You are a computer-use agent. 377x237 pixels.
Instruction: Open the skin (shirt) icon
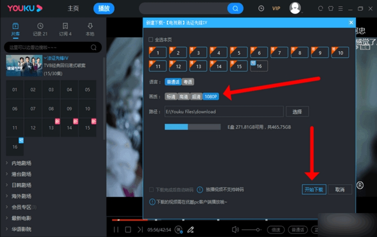(331, 8)
